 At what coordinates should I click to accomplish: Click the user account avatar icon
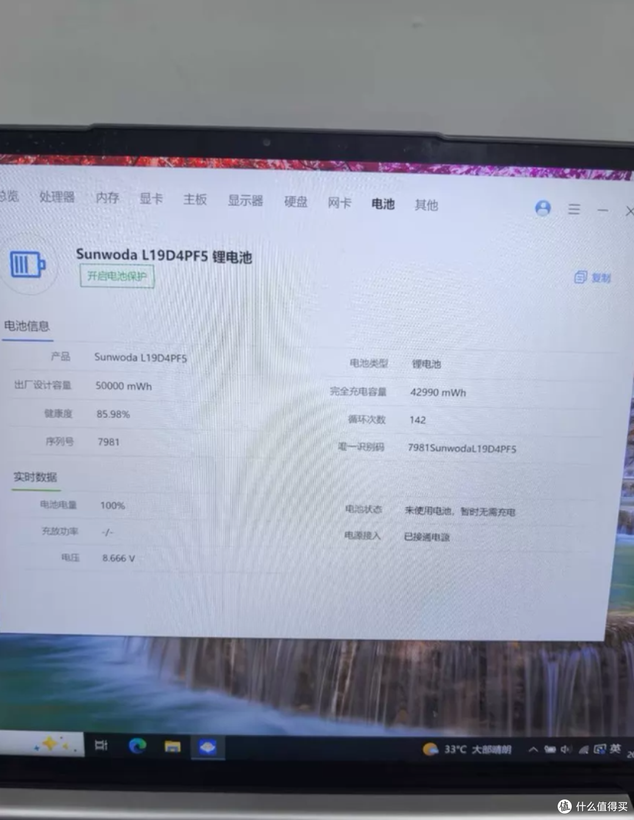[x=543, y=208]
